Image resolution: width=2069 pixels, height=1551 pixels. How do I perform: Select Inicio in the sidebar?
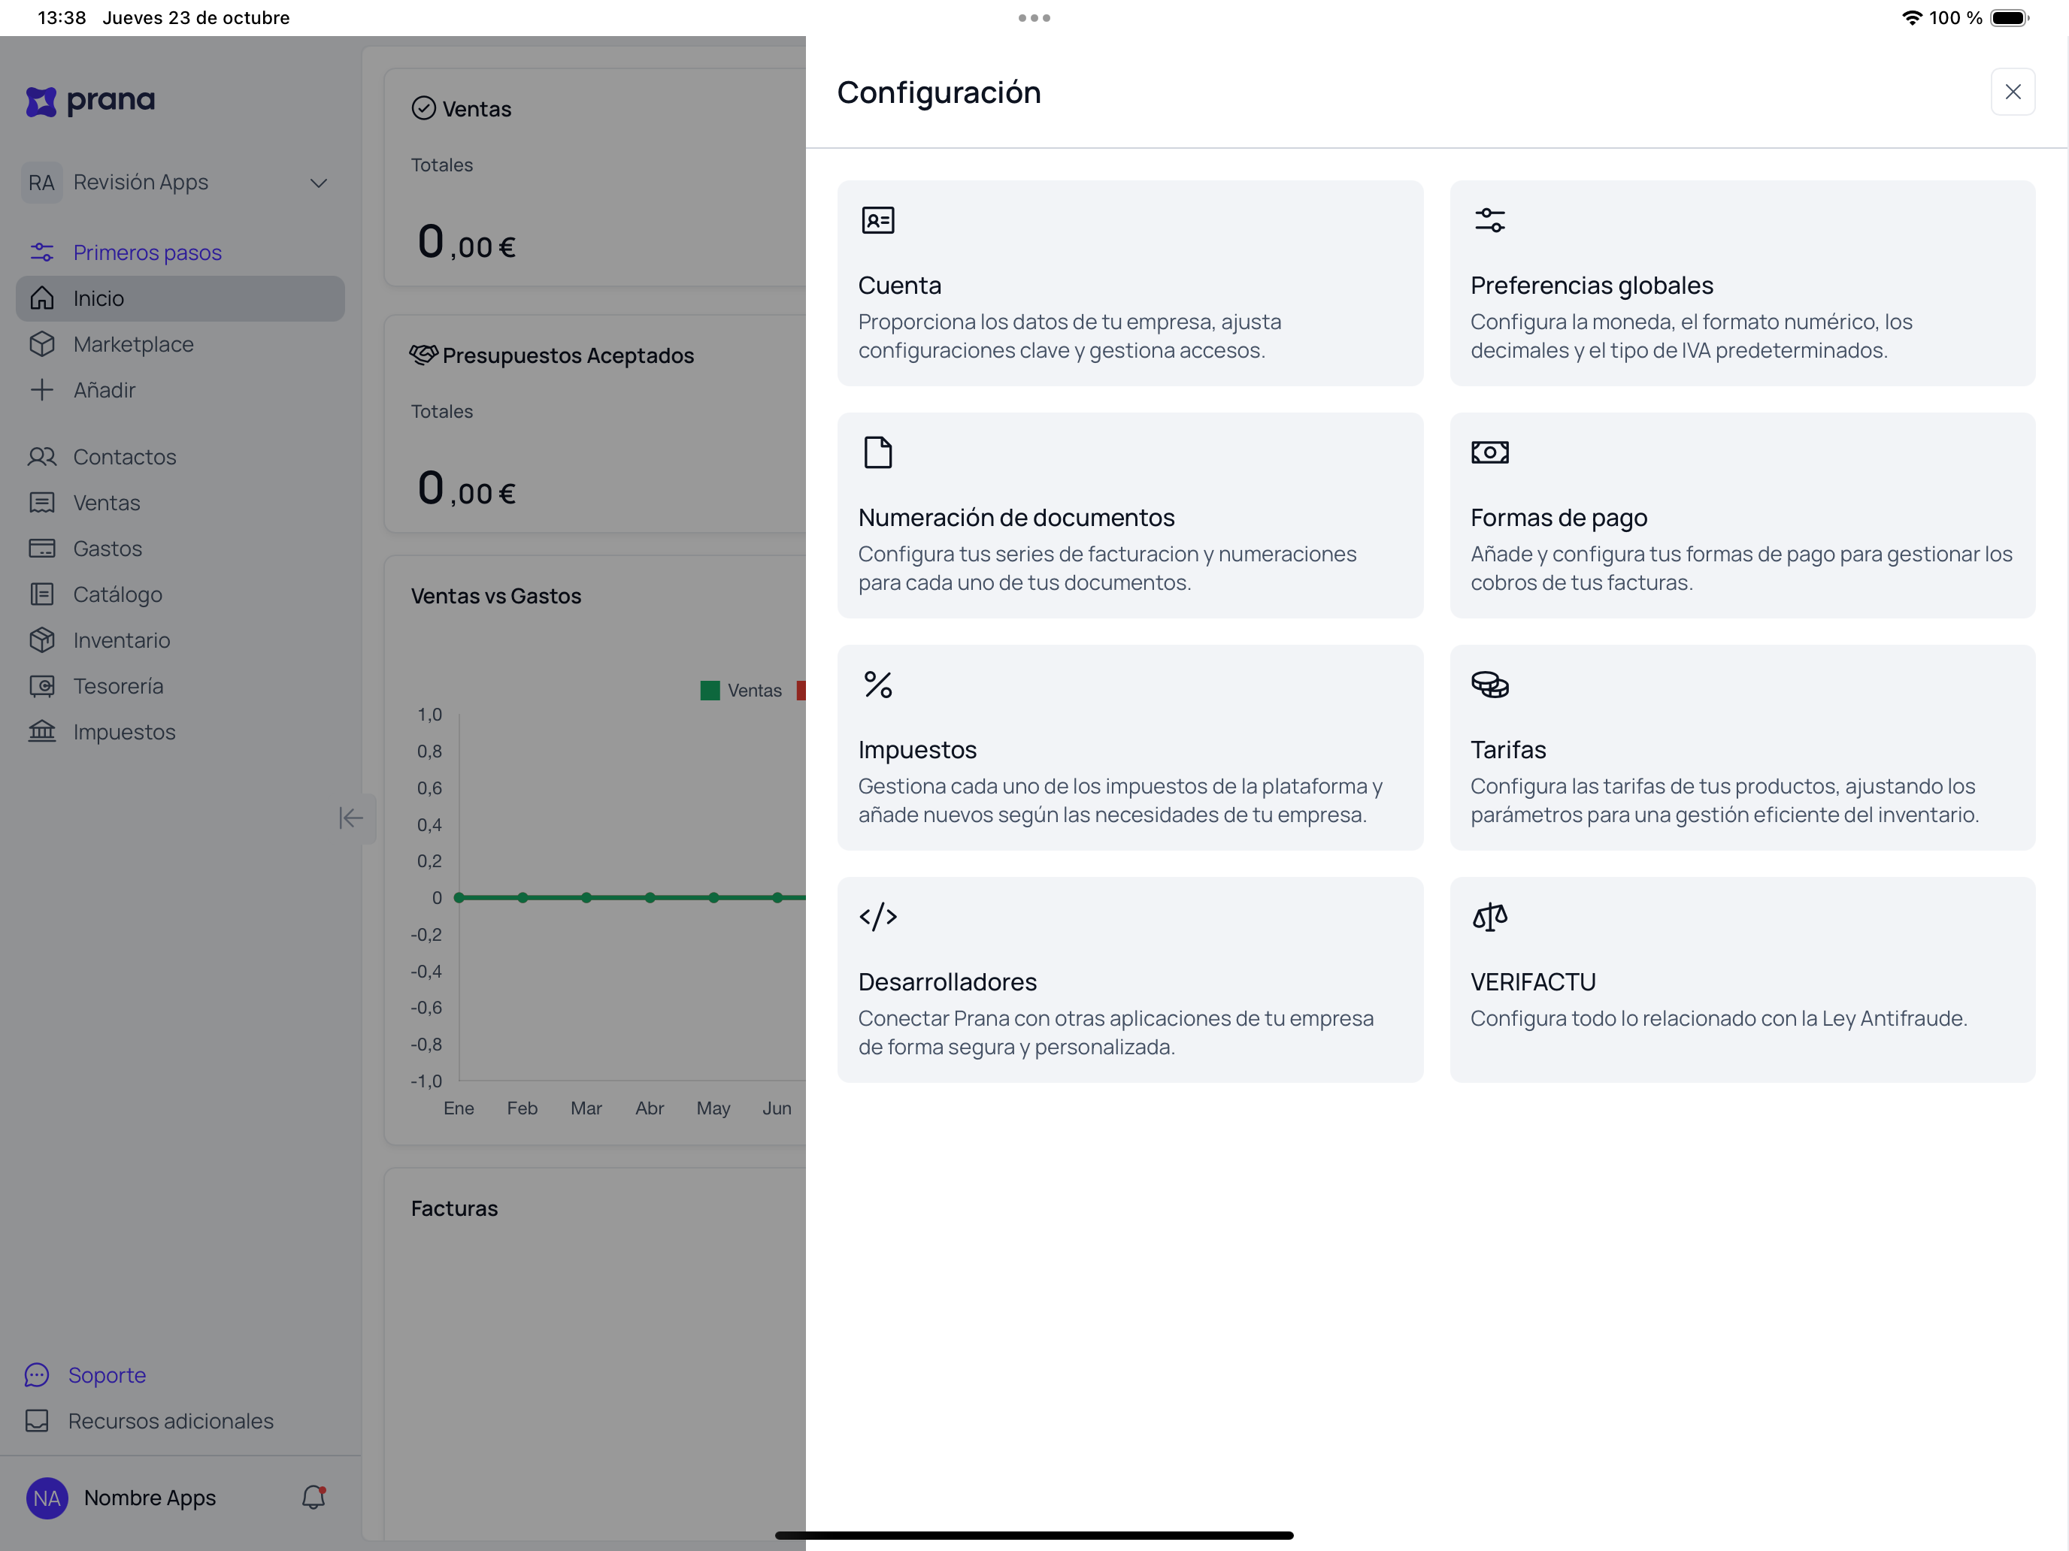pyautogui.click(x=180, y=298)
